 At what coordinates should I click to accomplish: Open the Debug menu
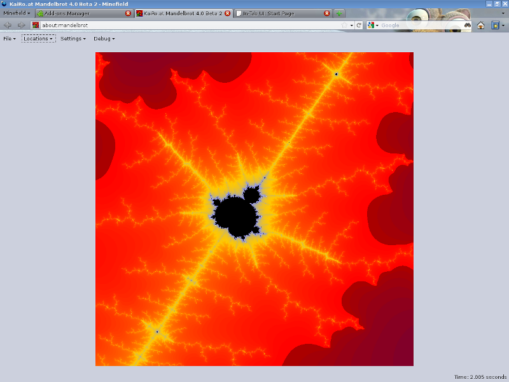(102, 39)
